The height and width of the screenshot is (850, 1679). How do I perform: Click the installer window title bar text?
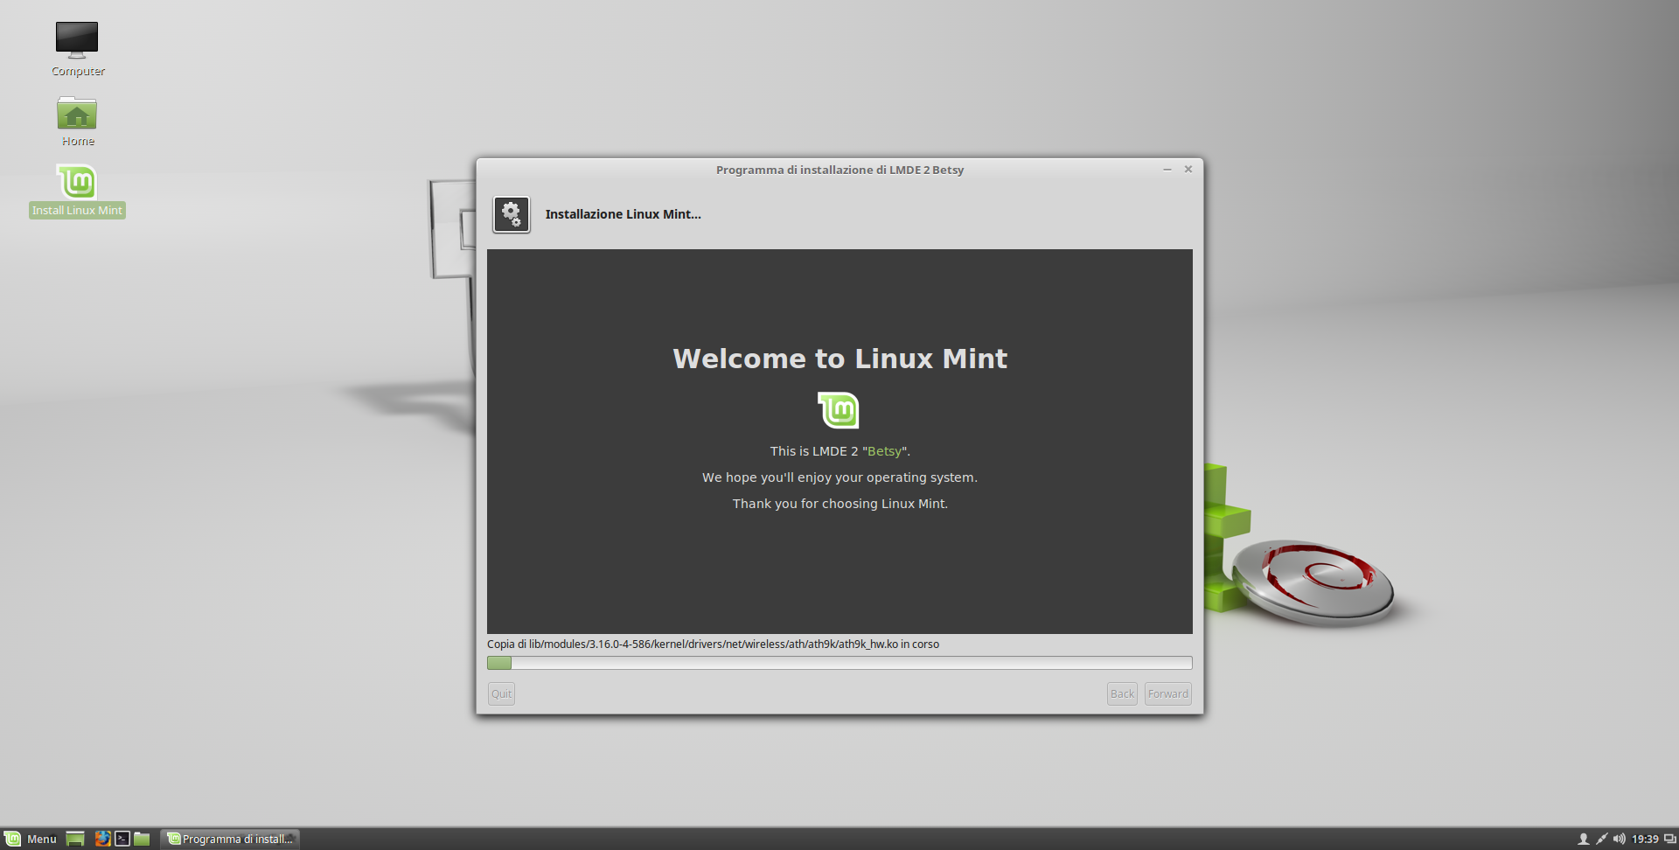839,170
